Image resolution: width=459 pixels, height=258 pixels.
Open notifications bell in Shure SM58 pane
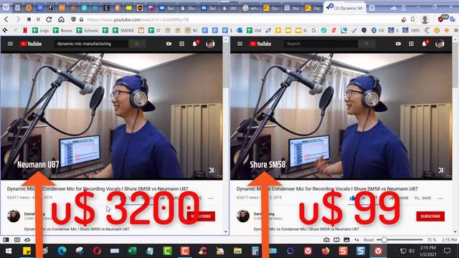425,44
